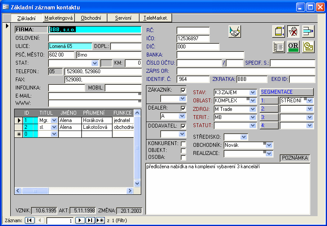Open the list report icon button
The width and height of the screenshot is (327, 226).
278,47
